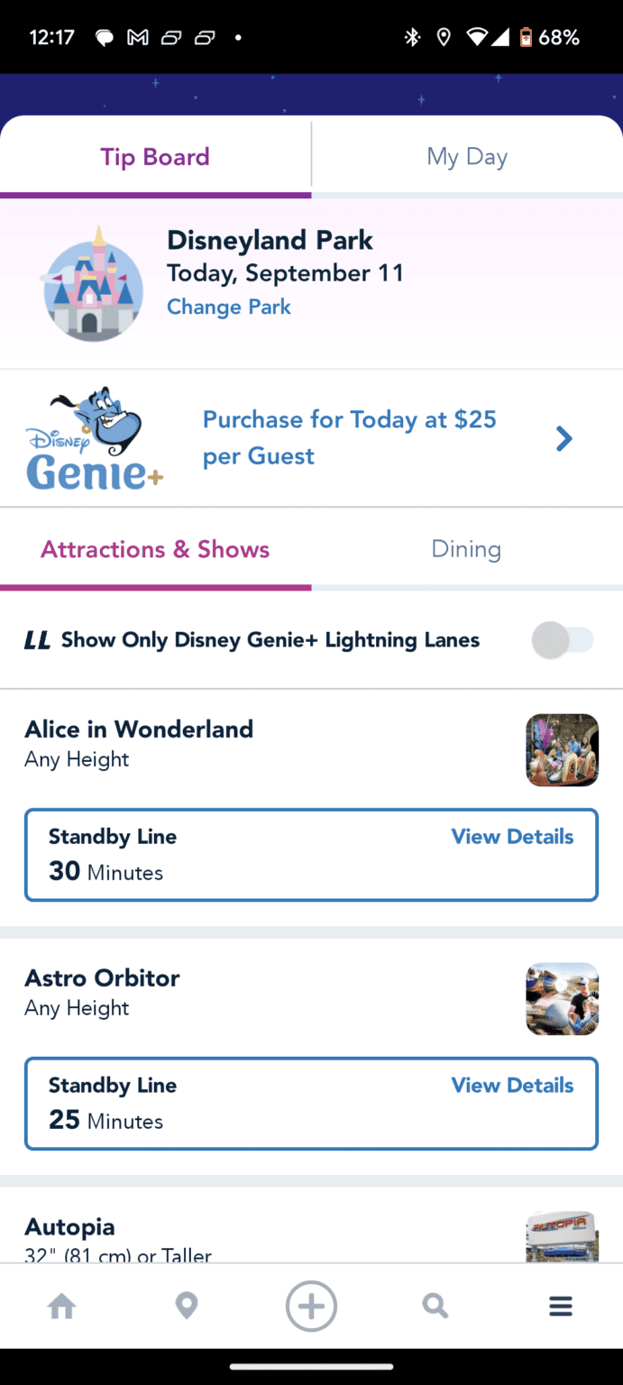View Details for Astro Orbitor standby
623x1385 pixels.
(x=512, y=1086)
